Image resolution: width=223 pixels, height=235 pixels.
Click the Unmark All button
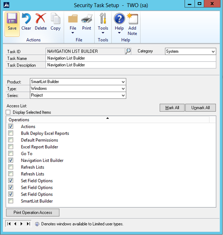200,107
